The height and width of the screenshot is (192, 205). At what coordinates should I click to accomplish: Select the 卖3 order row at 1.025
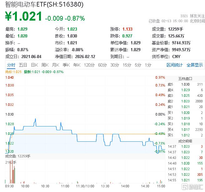pos(185,96)
